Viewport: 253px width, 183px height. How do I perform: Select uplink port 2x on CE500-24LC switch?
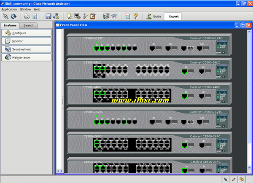[x=202, y=71]
